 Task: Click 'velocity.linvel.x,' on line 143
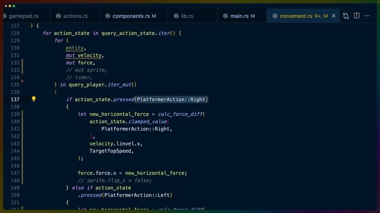tap(116, 143)
